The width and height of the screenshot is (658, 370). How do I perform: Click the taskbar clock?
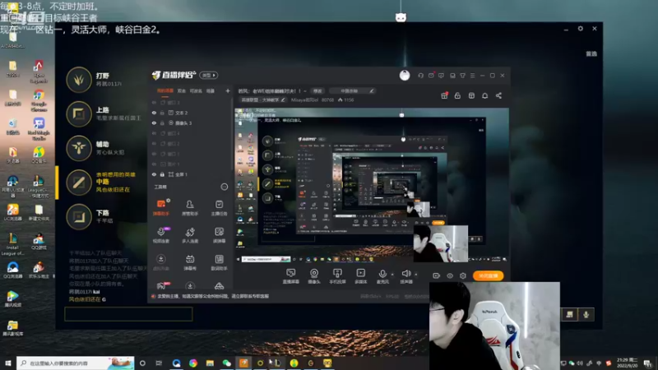627,363
